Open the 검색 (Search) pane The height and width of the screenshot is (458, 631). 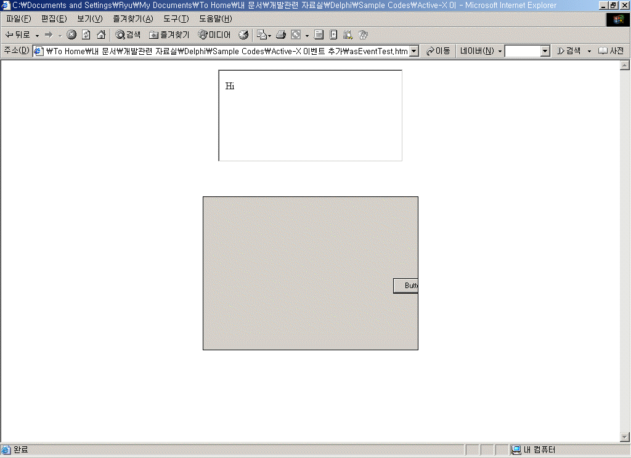coord(128,34)
